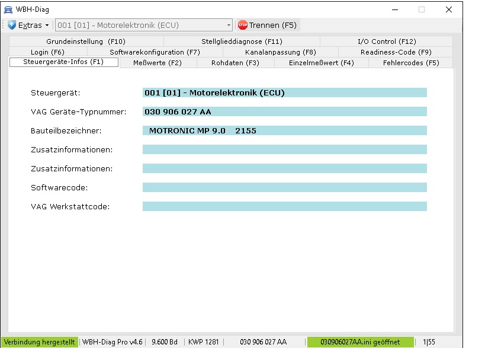Go to the Login (F6) tab
485x348 pixels.
tap(47, 52)
